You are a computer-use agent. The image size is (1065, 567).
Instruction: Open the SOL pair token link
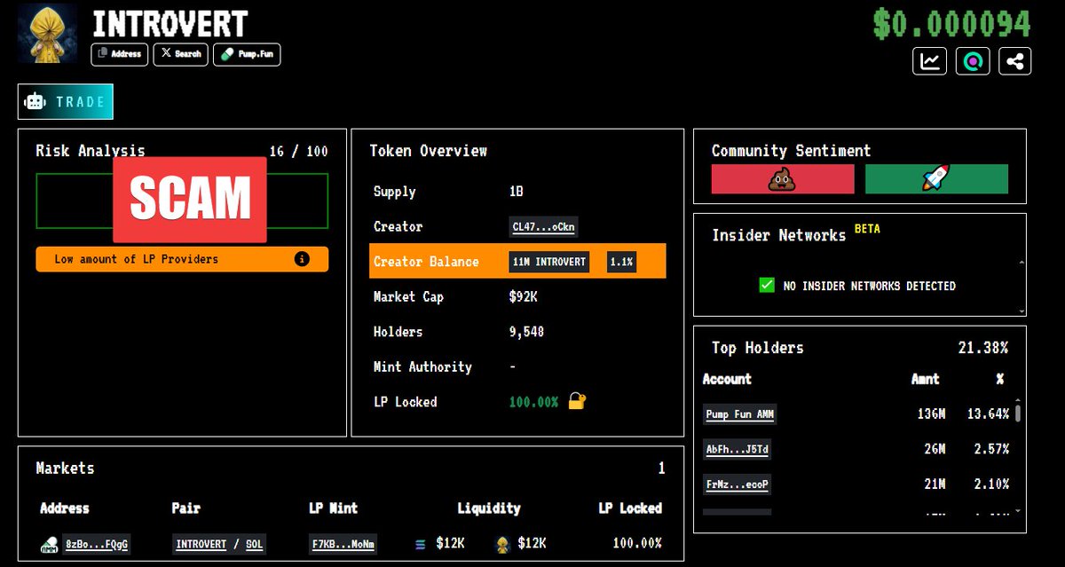254,544
